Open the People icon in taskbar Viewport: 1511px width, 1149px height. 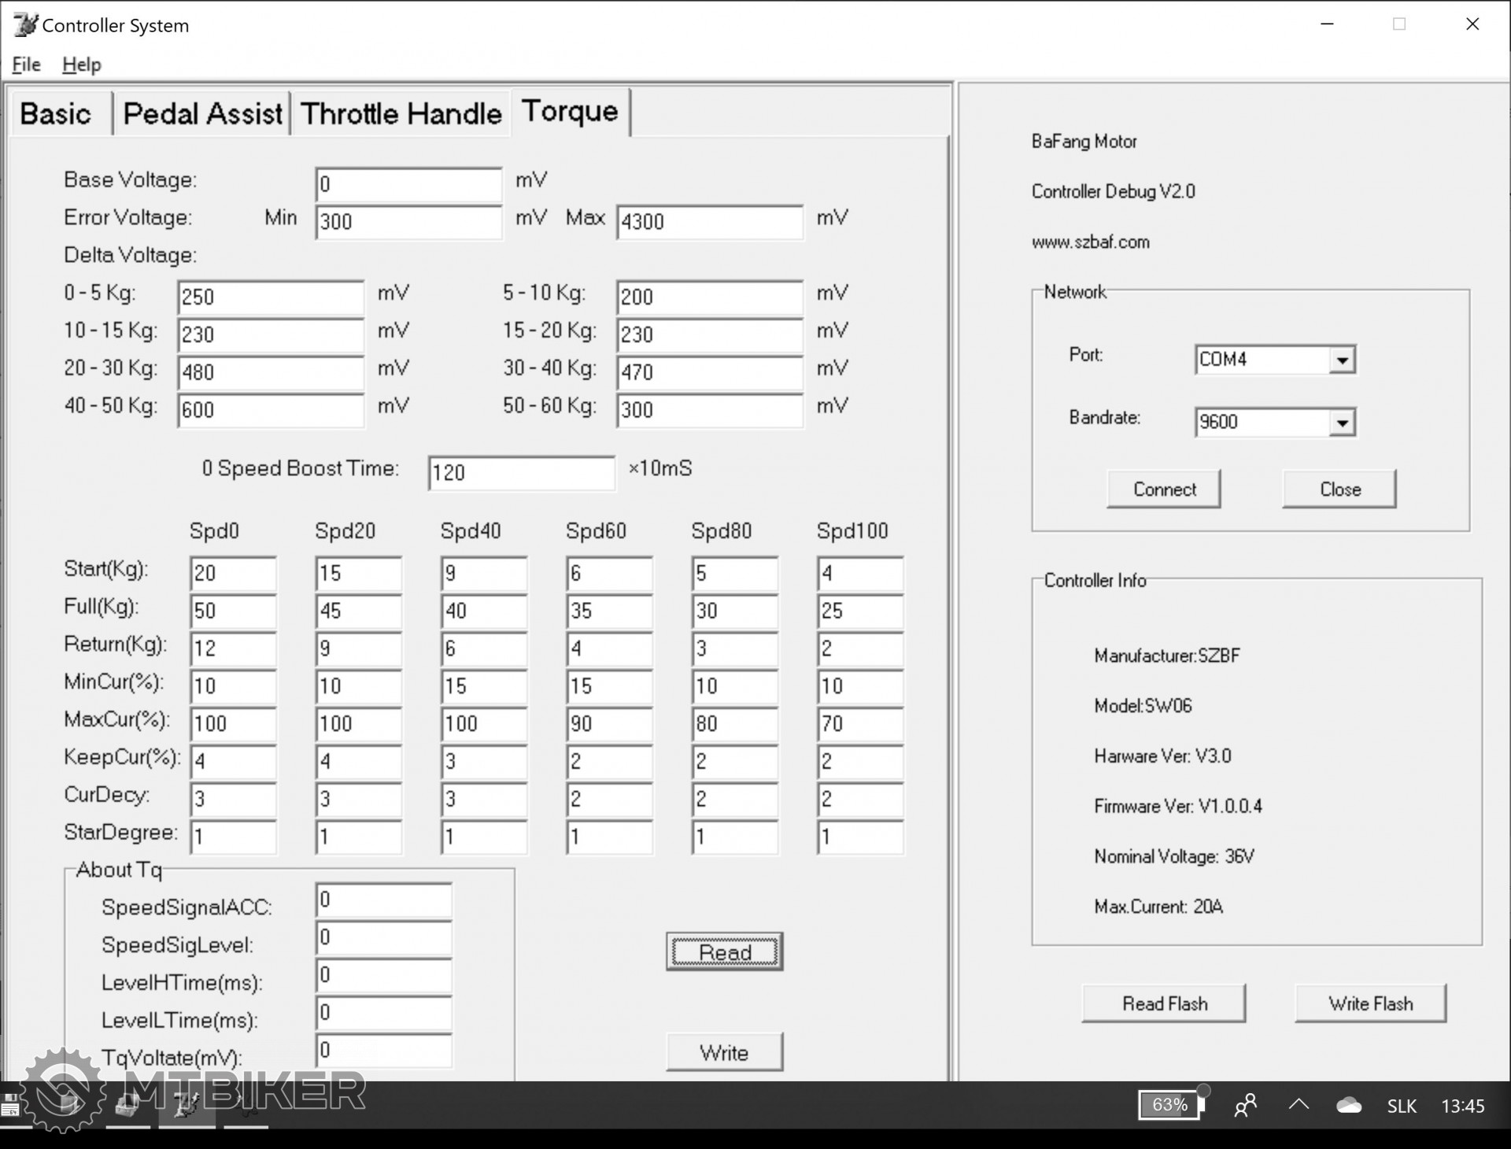tap(1245, 1105)
